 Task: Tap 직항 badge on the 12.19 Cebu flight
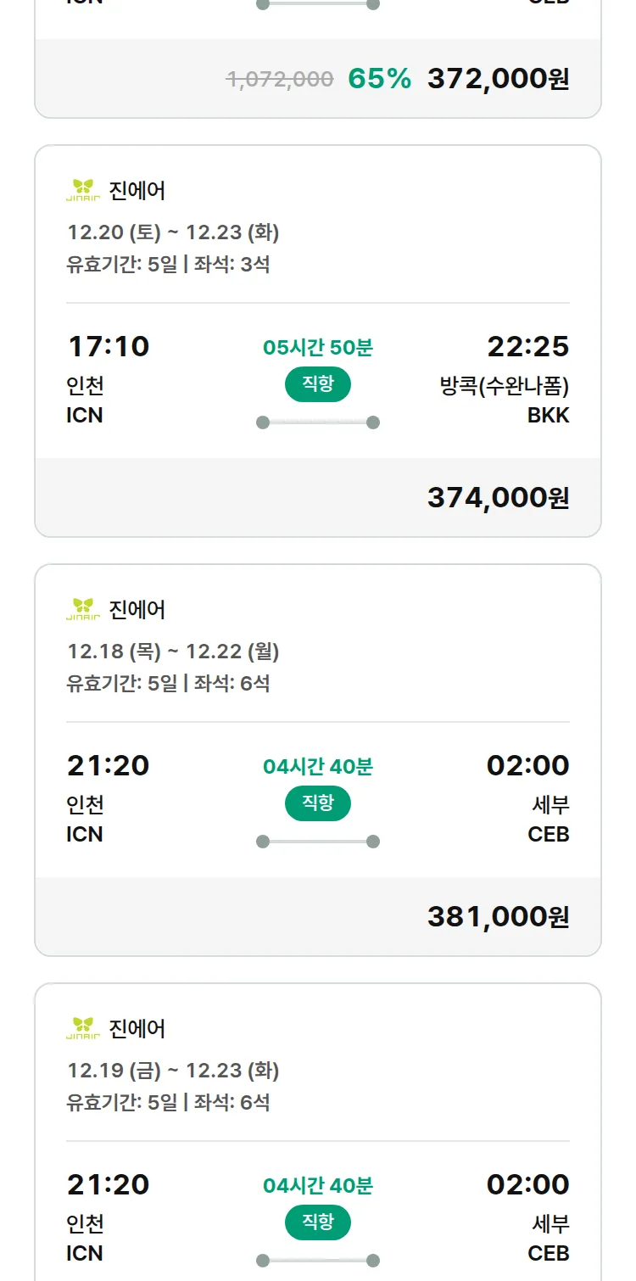[x=318, y=1222]
